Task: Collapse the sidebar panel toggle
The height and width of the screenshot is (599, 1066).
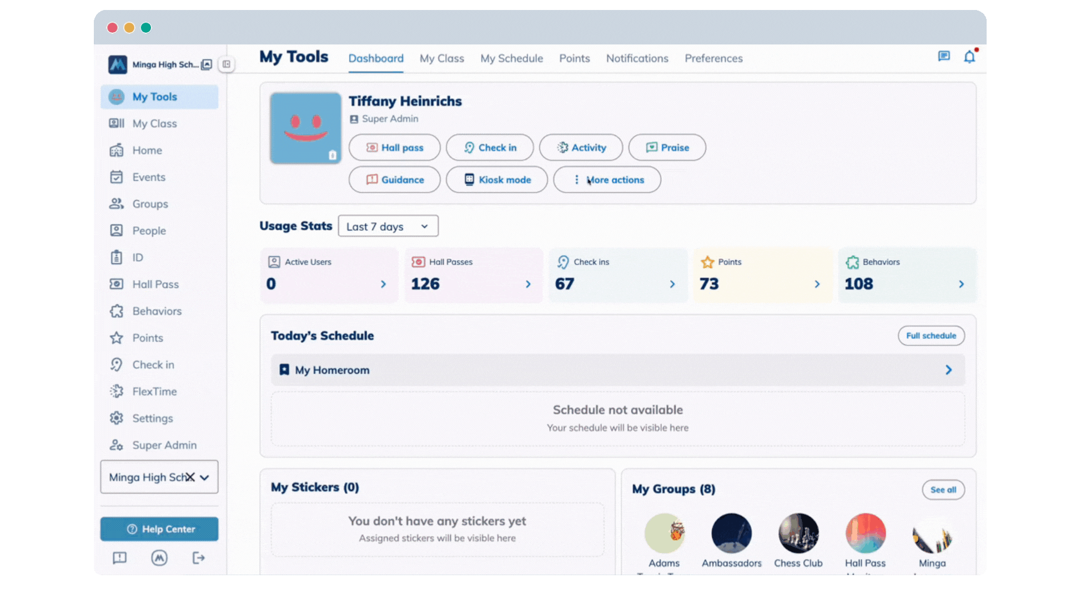Action: click(227, 64)
